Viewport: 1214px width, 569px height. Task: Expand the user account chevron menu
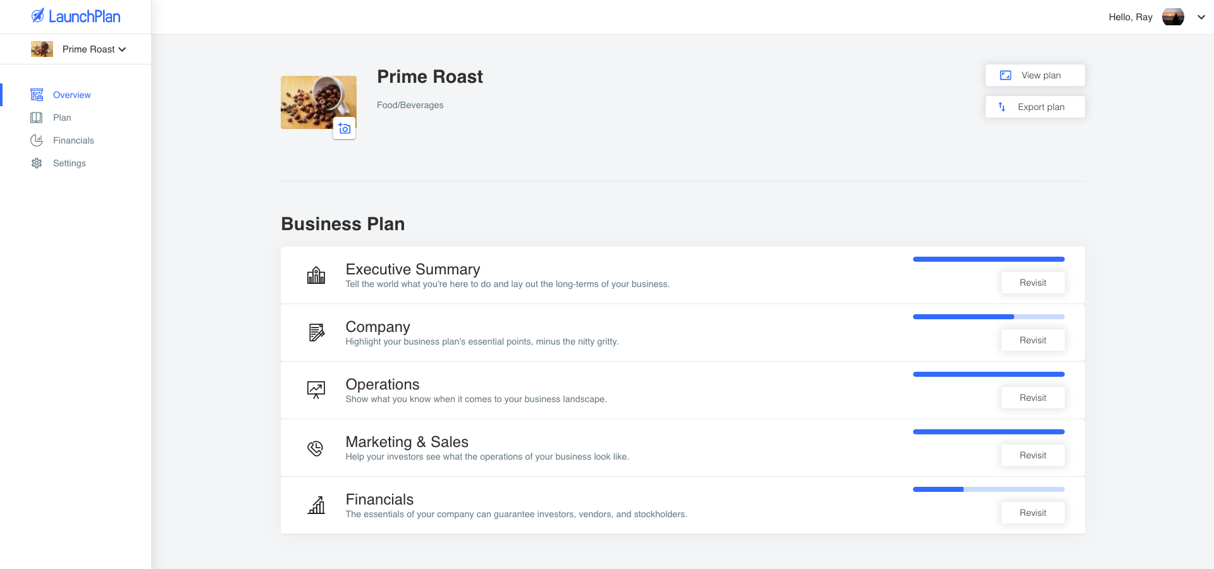tap(1201, 17)
